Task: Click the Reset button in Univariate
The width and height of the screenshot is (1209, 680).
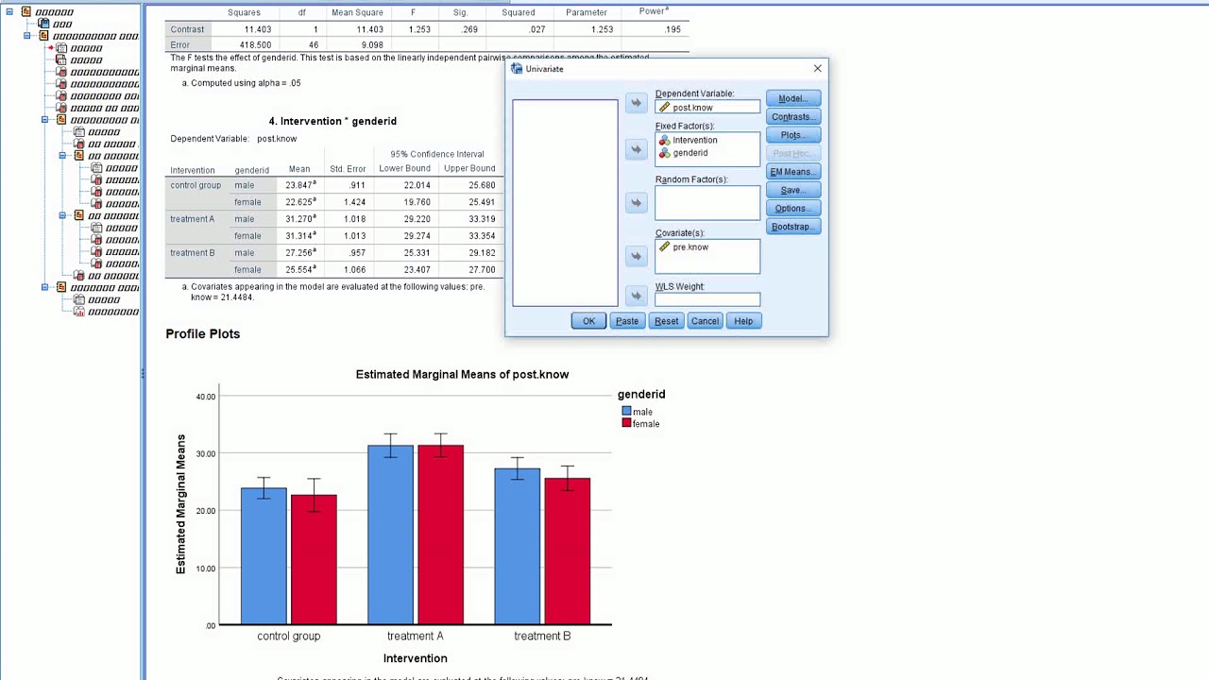Action: click(x=666, y=321)
